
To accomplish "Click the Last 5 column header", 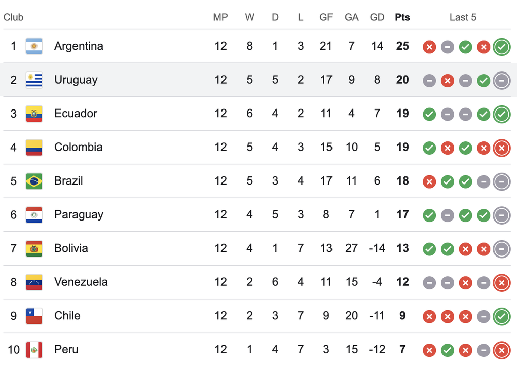I will tap(463, 17).
